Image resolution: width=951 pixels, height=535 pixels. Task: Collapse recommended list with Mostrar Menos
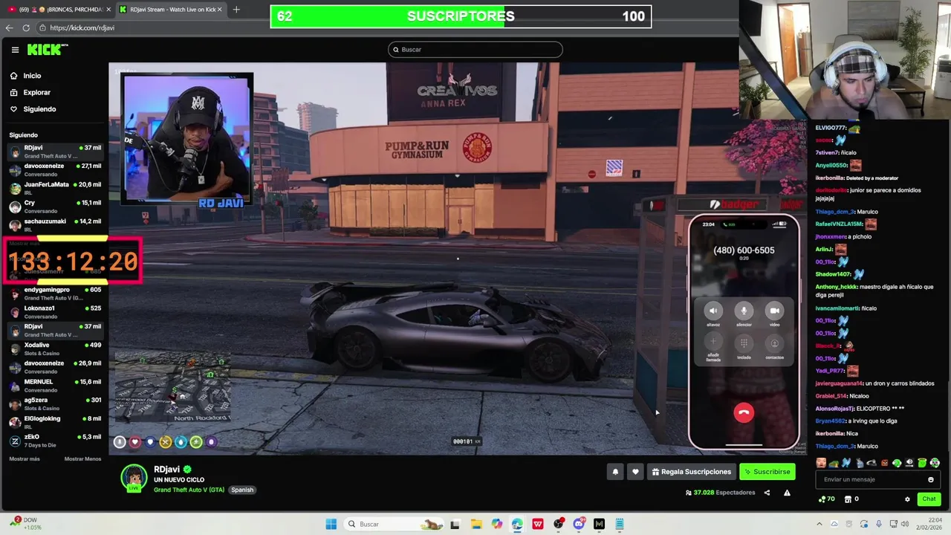(x=82, y=459)
